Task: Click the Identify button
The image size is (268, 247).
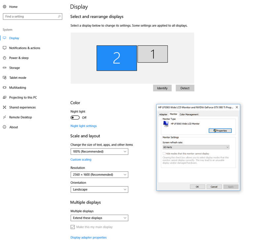Action: point(162,88)
